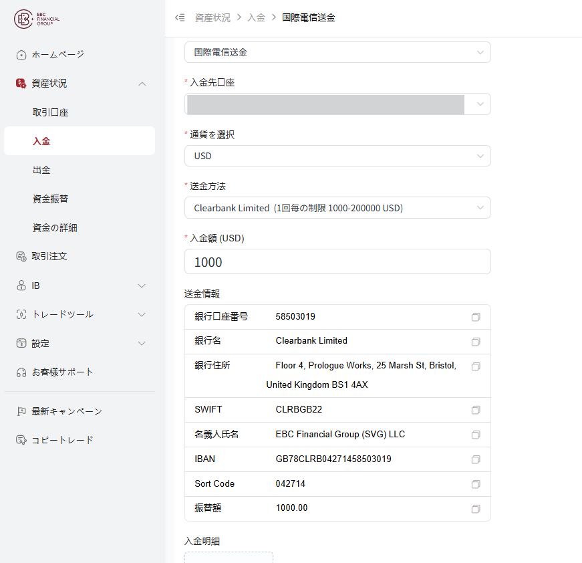Click the 入金明細 upload box

pyautogui.click(x=229, y=558)
